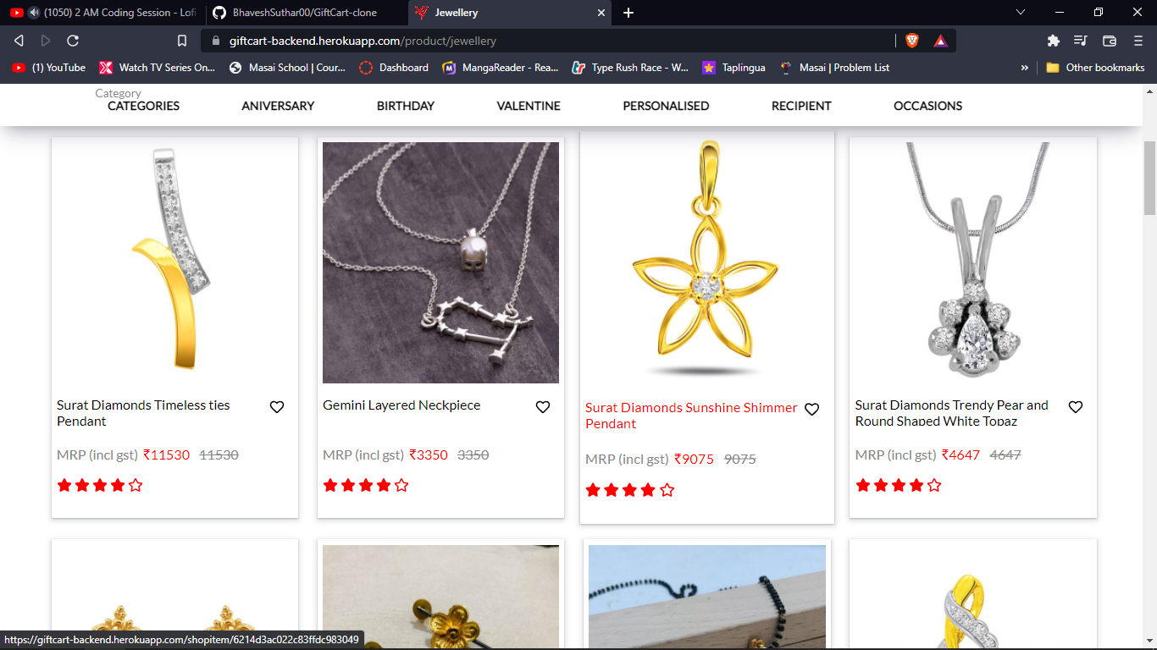
Task: Click the ₹3350 price
Action: pyautogui.click(x=429, y=454)
